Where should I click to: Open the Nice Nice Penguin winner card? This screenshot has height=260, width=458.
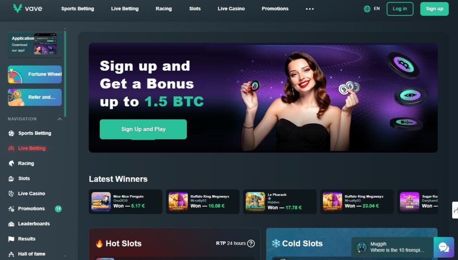click(x=125, y=201)
